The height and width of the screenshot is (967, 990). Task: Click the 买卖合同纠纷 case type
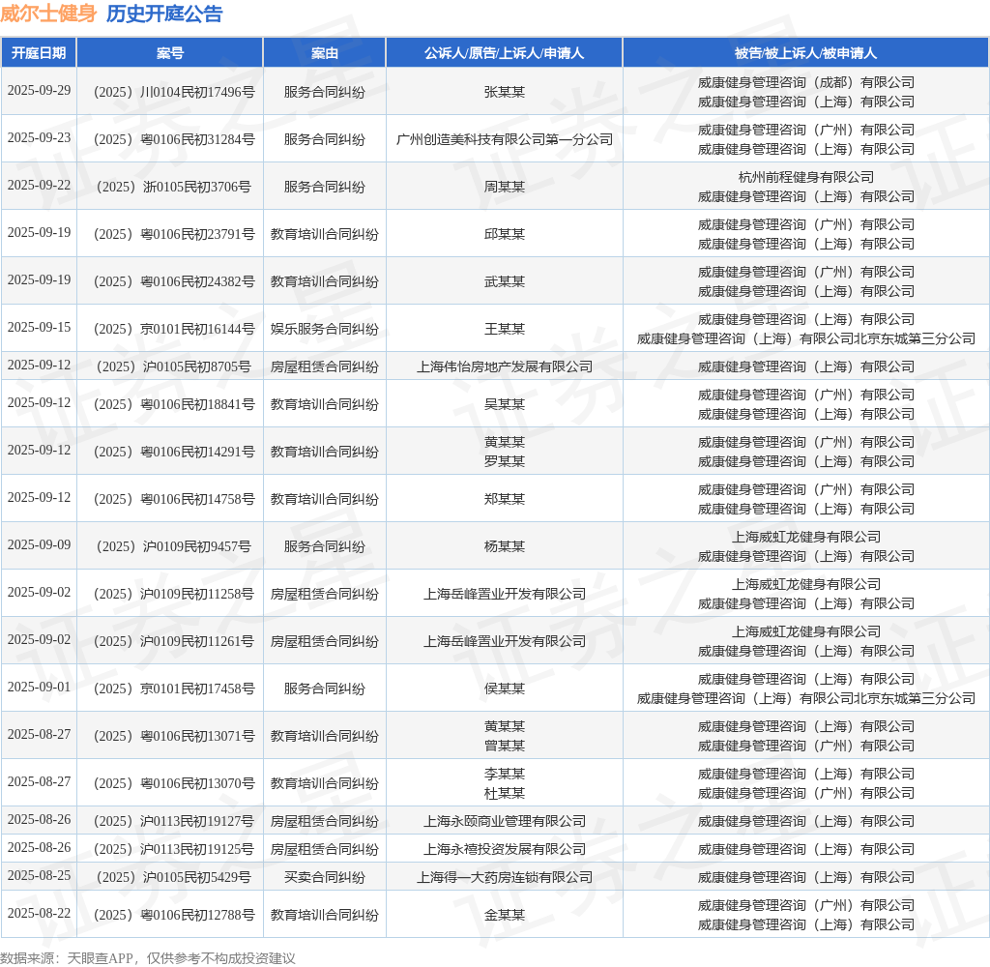[325, 877]
